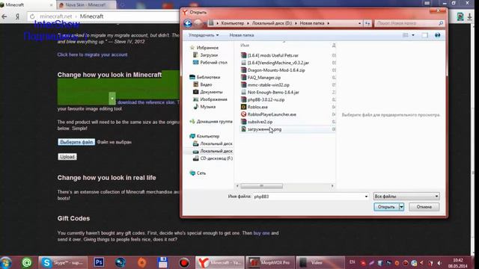Select Избранное in the navigation pane
The image size is (479, 269).
207,48
